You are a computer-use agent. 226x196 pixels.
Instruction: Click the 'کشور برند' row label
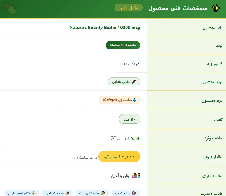point(214,64)
